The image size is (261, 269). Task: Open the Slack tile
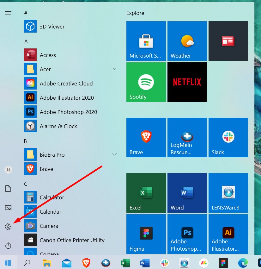click(228, 137)
